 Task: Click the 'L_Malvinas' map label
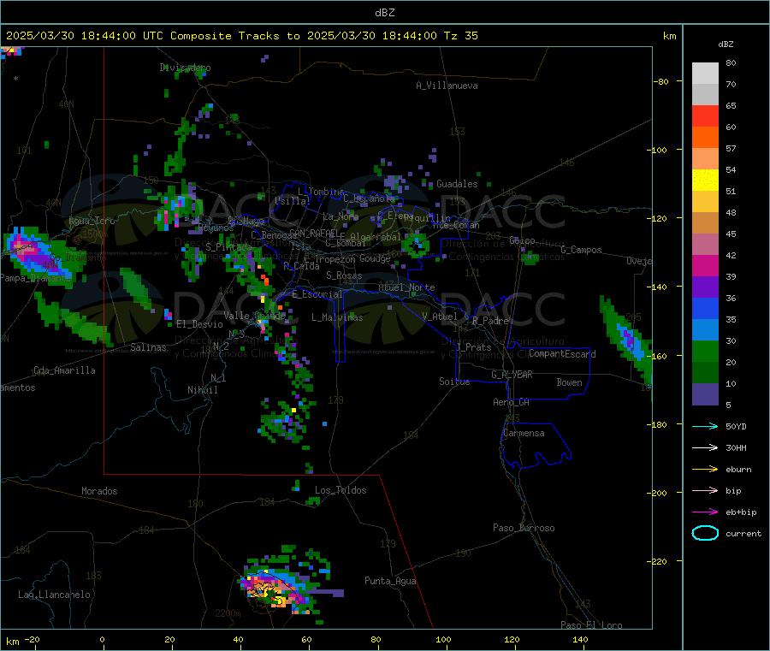tap(337, 317)
